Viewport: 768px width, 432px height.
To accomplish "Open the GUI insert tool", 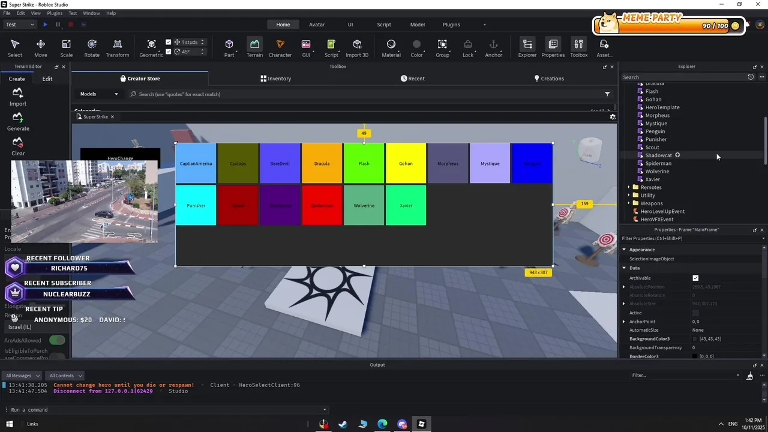I will pyautogui.click(x=306, y=48).
